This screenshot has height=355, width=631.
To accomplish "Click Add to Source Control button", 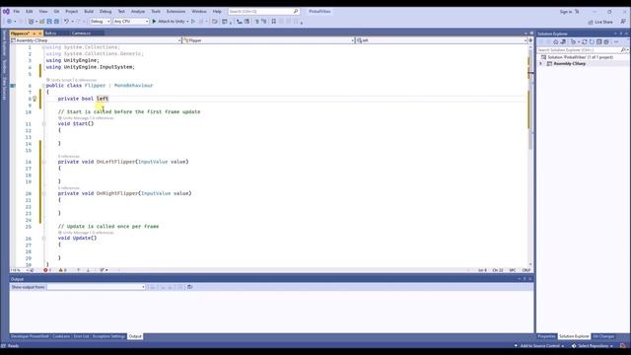I will coord(539,346).
